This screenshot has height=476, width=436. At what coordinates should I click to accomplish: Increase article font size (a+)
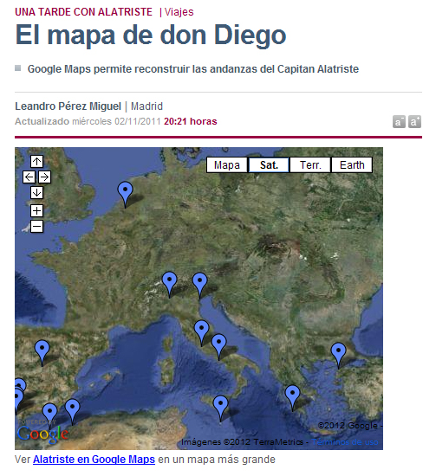(x=414, y=122)
